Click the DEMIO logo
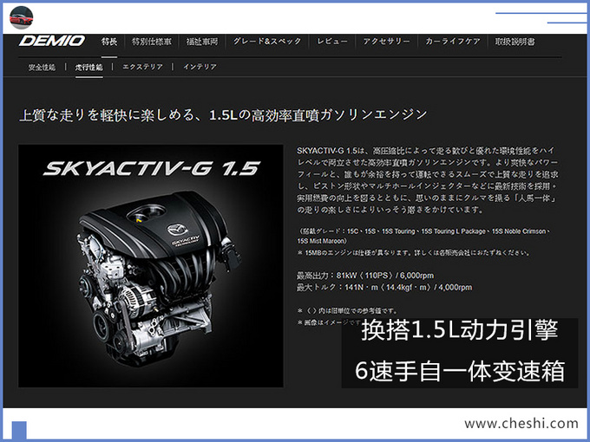The height and width of the screenshot is (442, 590). pyautogui.click(x=52, y=41)
